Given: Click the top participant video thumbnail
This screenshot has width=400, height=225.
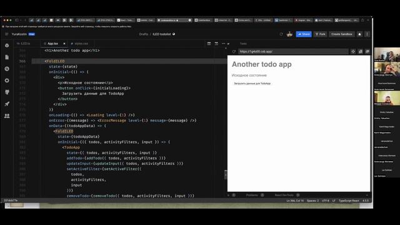Looking at the screenshot, I should [387, 54].
